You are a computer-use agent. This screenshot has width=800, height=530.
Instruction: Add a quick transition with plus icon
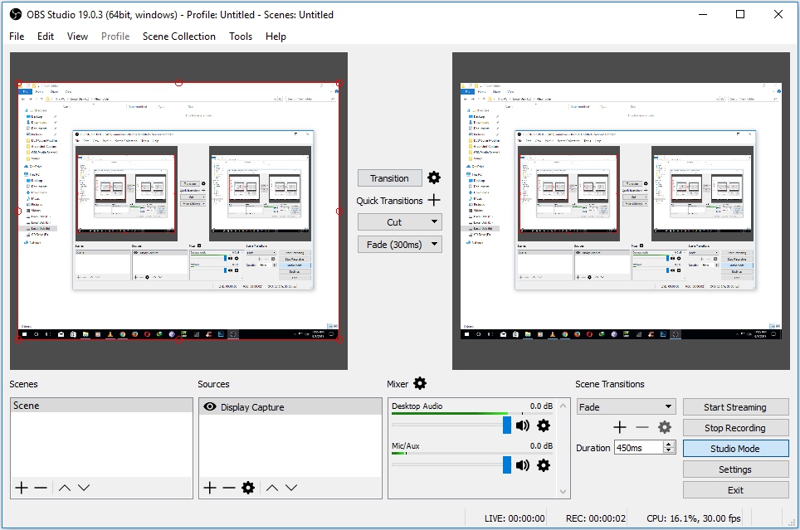(435, 201)
